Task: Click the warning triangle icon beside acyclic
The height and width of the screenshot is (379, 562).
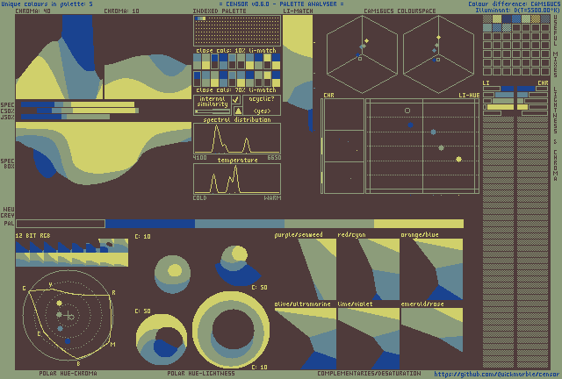Action: coord(238,111)
